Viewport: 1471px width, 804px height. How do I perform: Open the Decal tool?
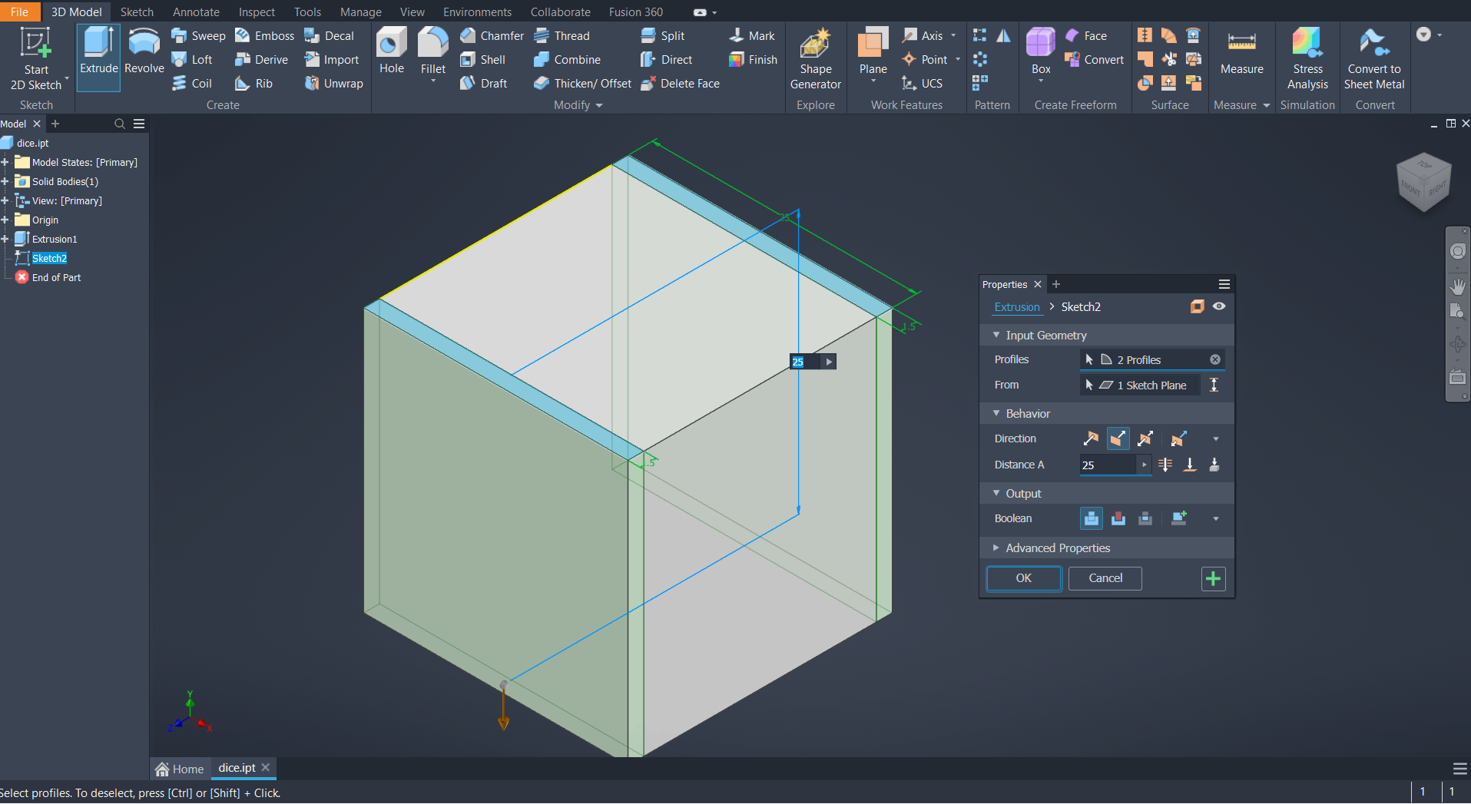coord(330,36)
